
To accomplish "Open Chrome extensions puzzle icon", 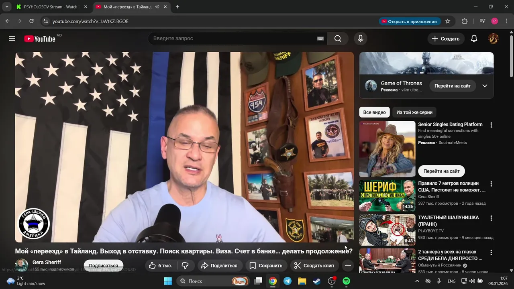I will pyautogui.click(x=465, y=21).
